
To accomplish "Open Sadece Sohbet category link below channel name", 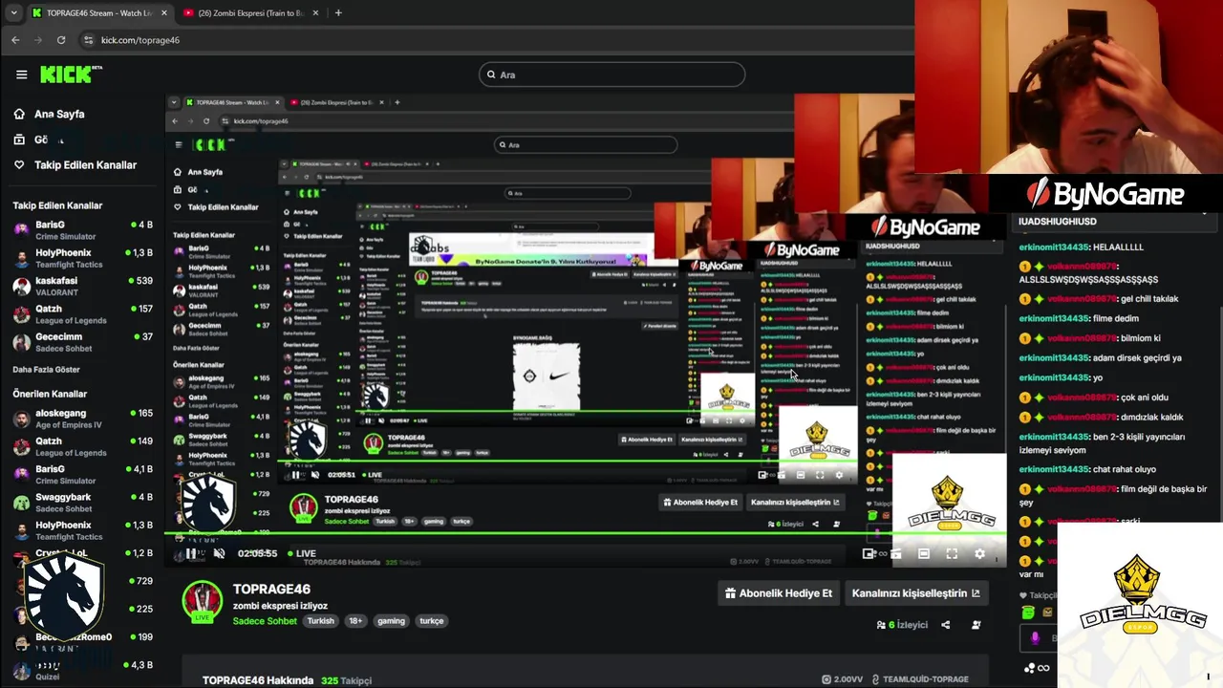I will 265,621.
